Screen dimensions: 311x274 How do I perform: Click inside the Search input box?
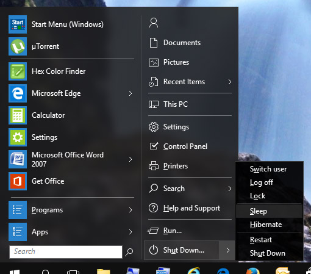click(66, 252)
